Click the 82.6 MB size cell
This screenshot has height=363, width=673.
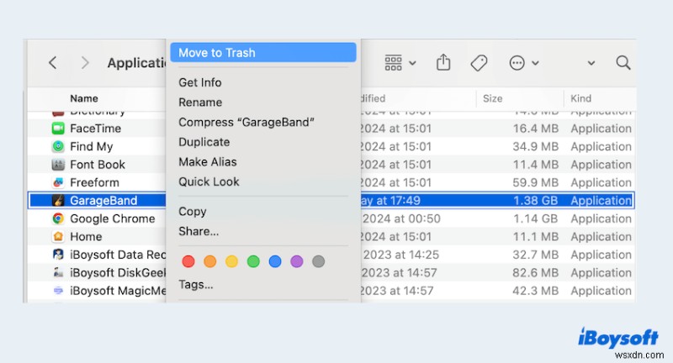click(536, 272)
